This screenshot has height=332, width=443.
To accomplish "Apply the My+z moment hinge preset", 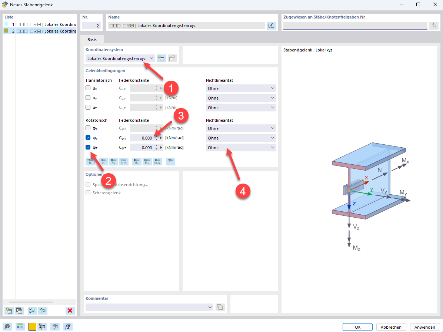I will click(x=158, y=161).
